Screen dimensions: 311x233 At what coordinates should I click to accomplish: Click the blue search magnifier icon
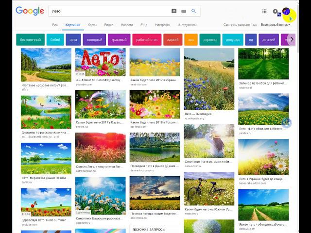pyautogui.click(x=193, y=11)
